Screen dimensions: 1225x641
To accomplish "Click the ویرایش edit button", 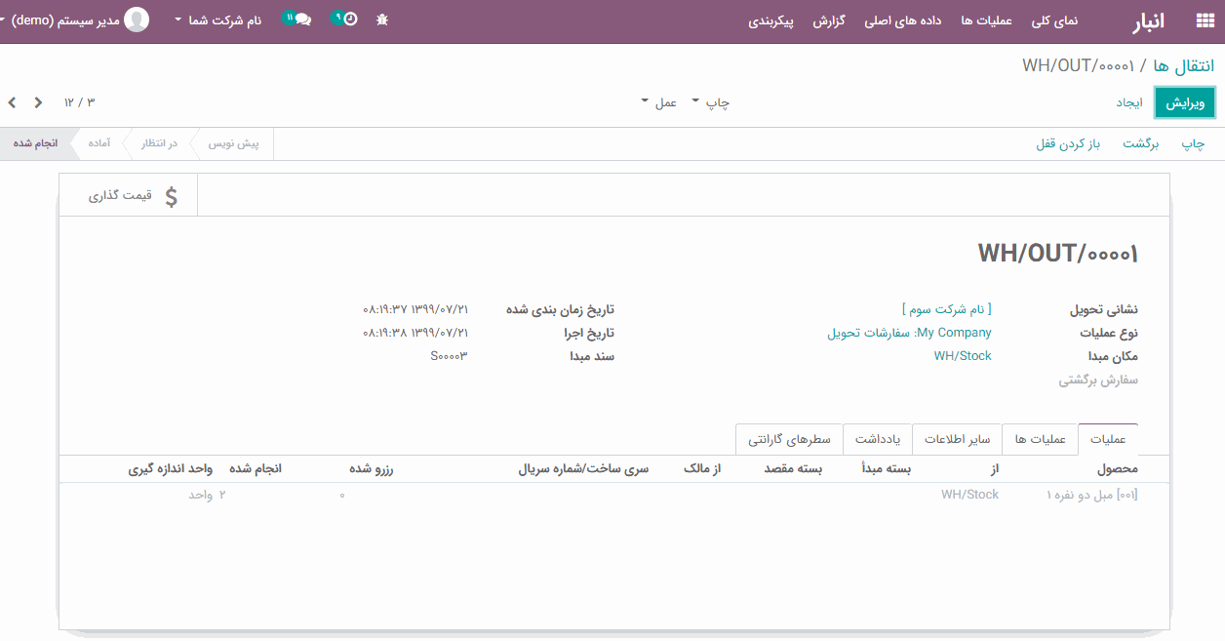I will (x=1185, y=102).
